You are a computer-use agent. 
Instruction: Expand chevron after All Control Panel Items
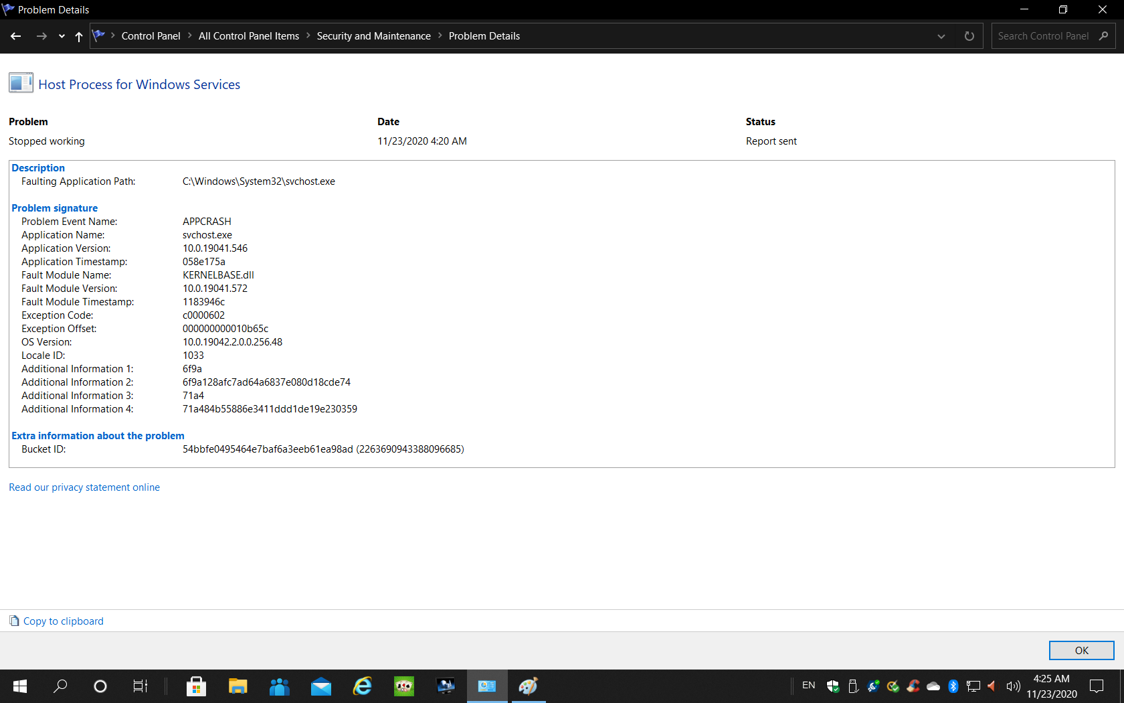pos(308,35)
